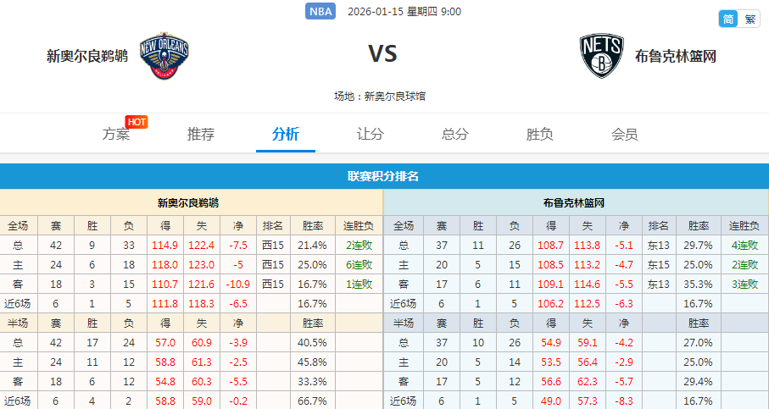Screen dimensions: 769x409
Task: Click Pelicans total win rate 21.4%
Action: click(x=312, y=245)
